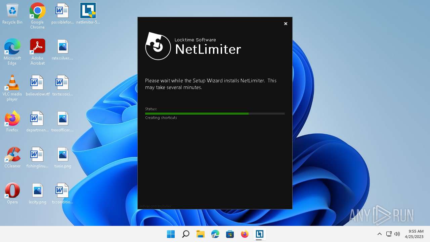Select the possiblefor Word document icon
This screenshot has width=430, height=242.
[62, 14]
